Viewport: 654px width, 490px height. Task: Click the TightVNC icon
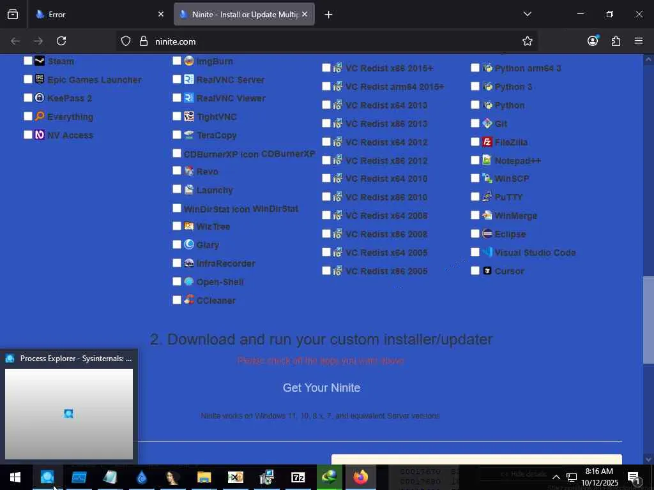tap(189, 116)
